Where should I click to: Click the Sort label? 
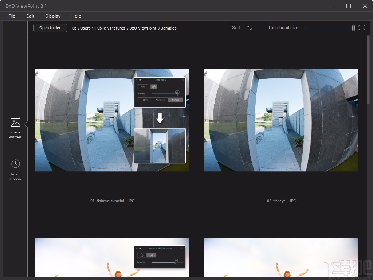click(x=236, y=28)
